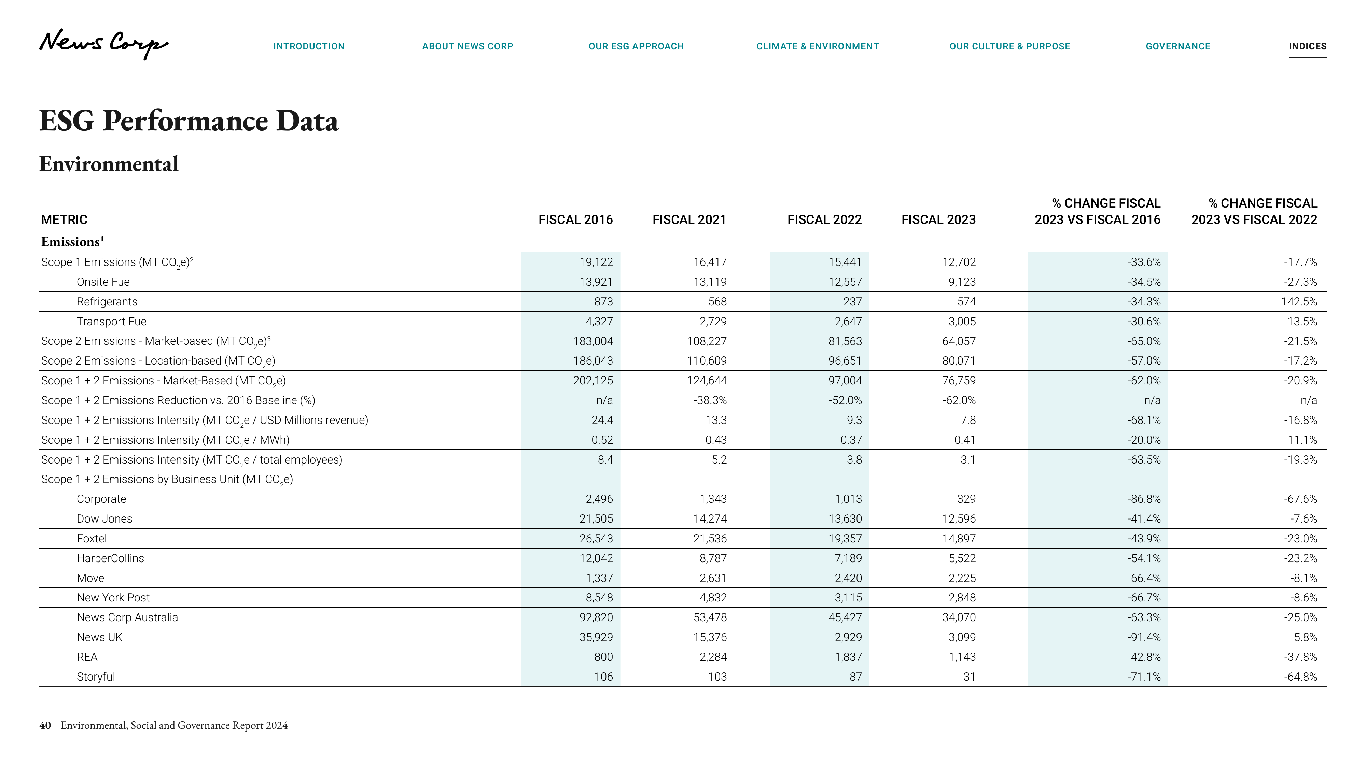Click Transport Fuel Fiscal 2016 value 4,327

coord(599,321)
